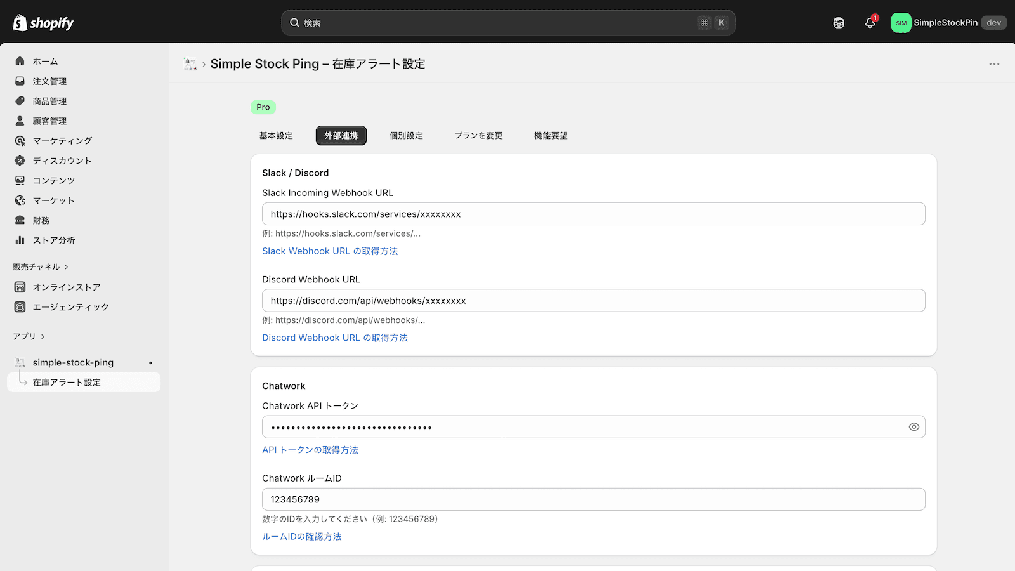
Task: Open Discord Webhook URL の取得方法 link
Action: pyautogui.click(x=335, y=338)
